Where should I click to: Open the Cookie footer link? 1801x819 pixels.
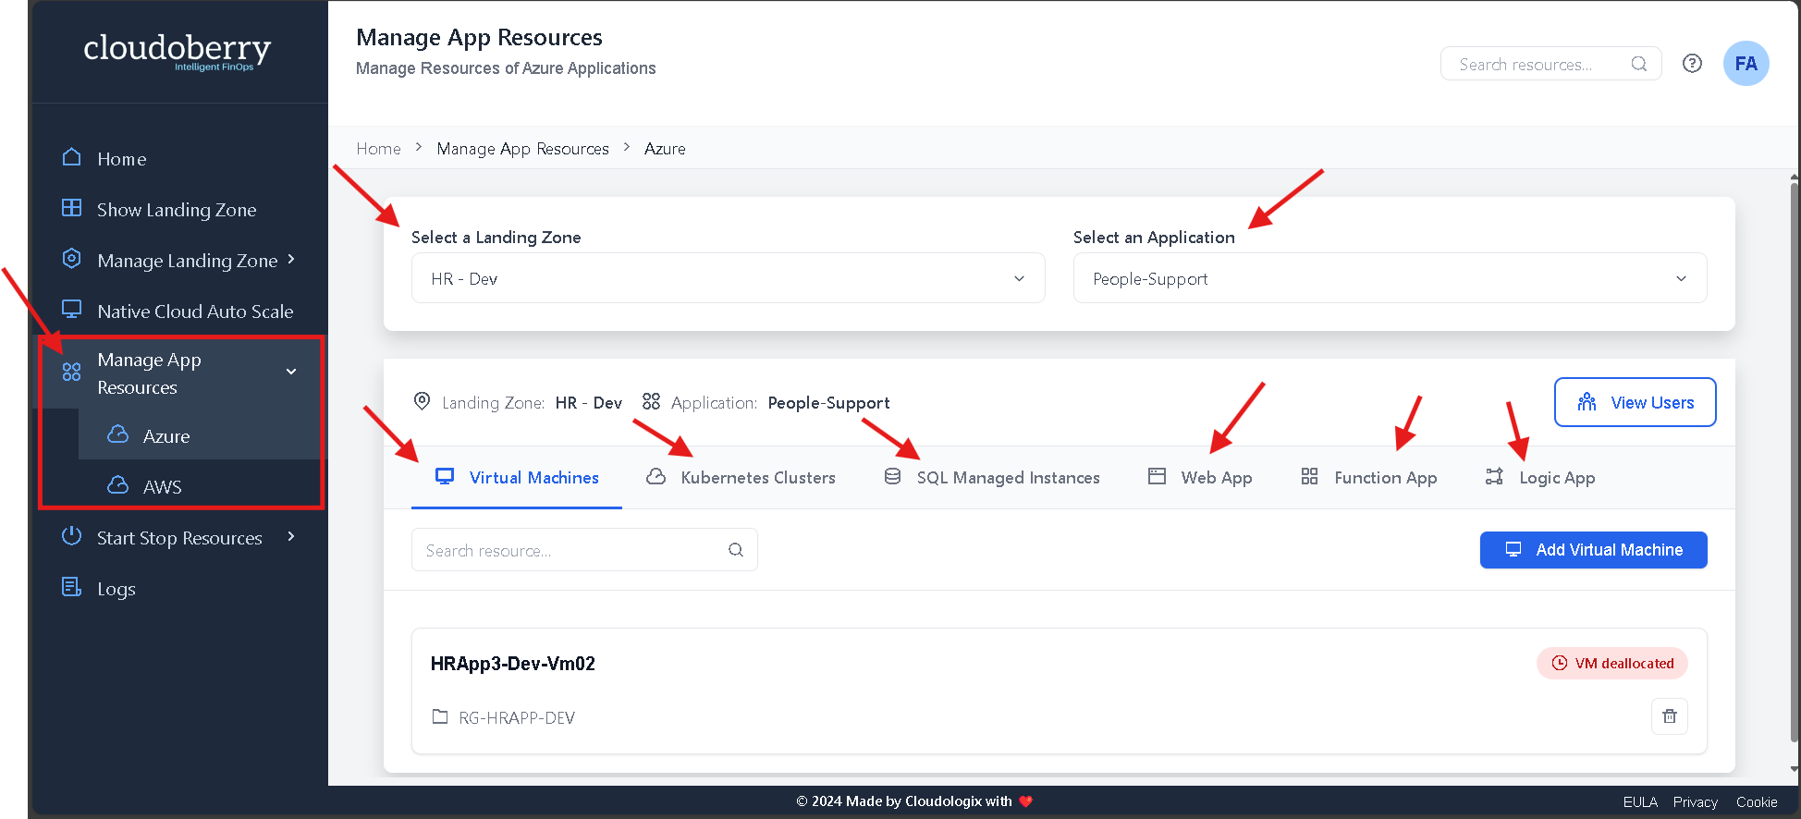(1757, 802)
